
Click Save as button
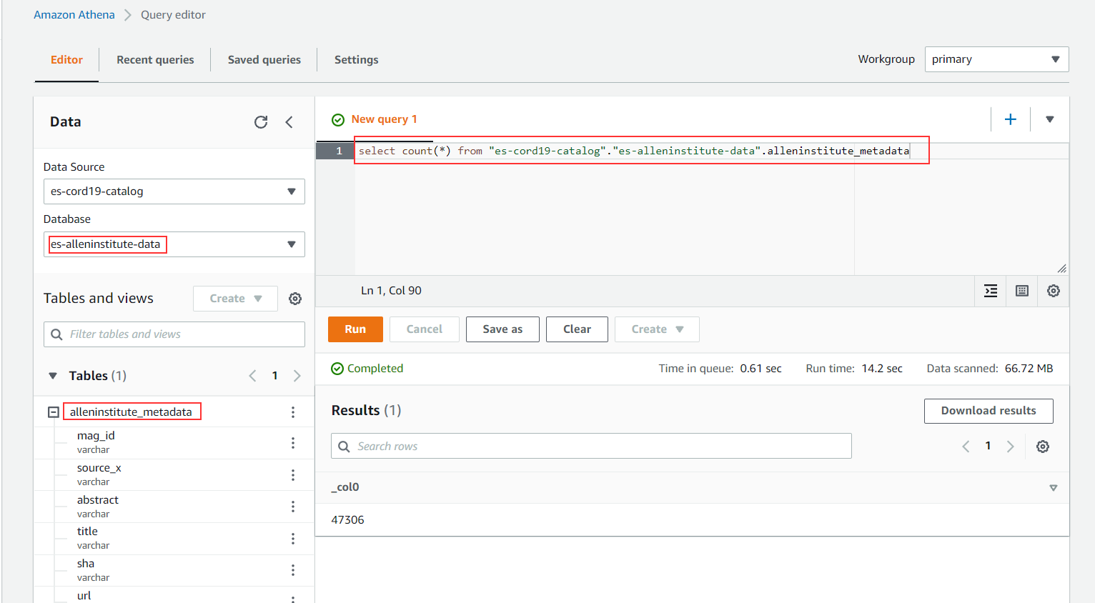point(502,329)
